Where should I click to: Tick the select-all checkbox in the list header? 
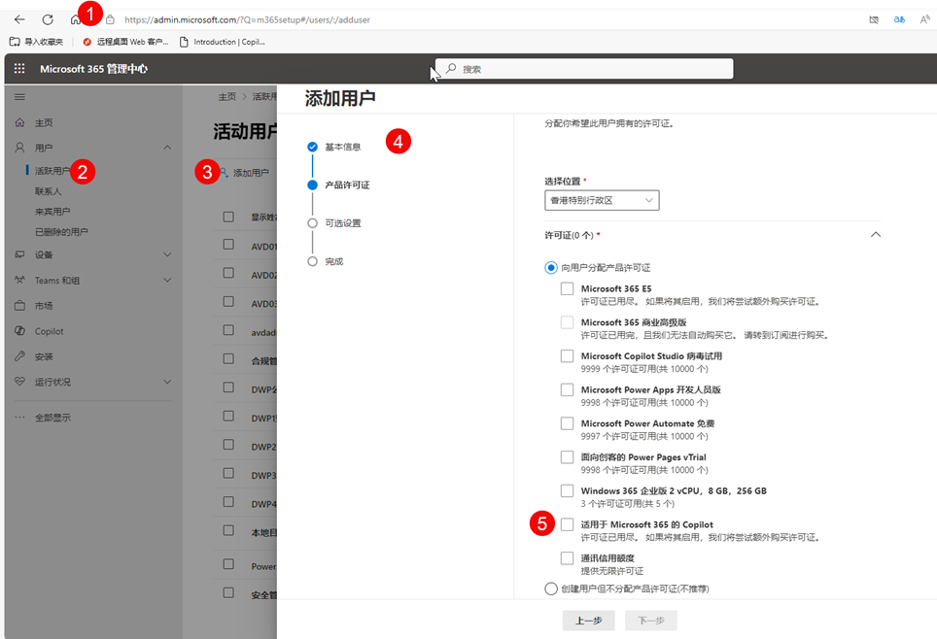pos(228,217)
